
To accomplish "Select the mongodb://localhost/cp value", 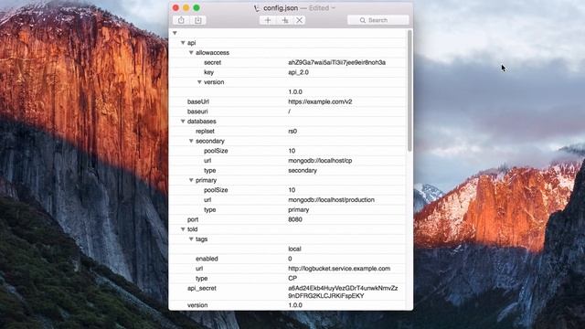I will (x=320, y=161).
